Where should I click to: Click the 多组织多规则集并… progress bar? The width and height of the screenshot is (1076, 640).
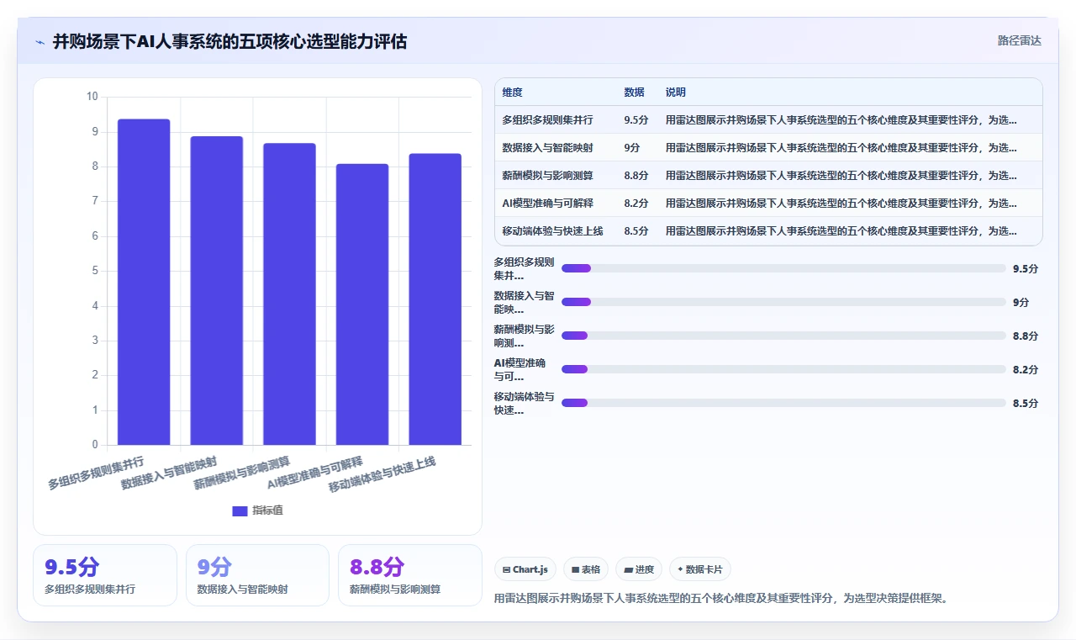(783, 268)
